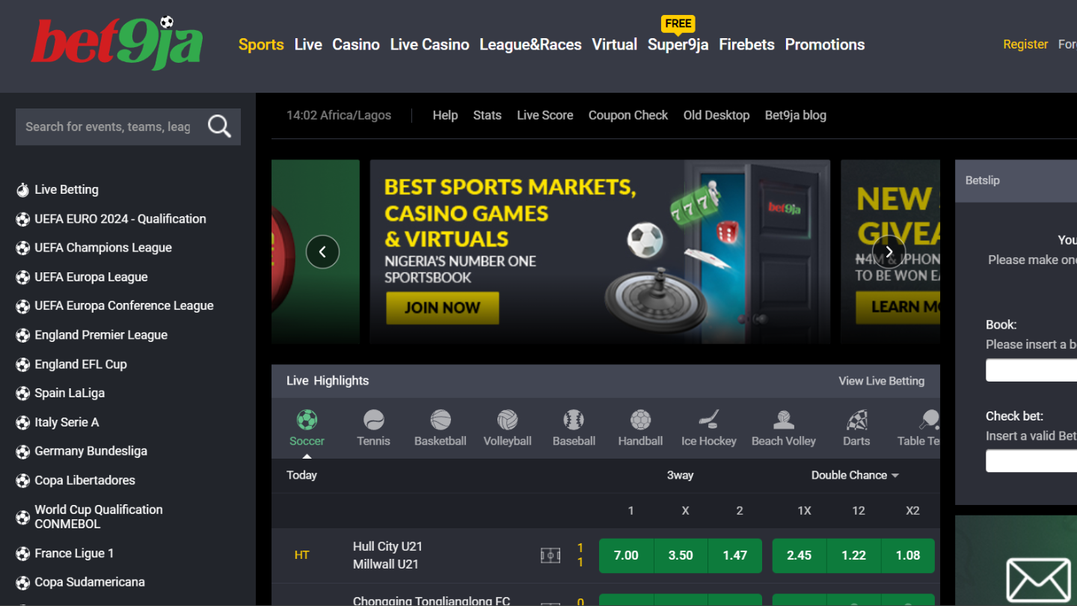
Task: Select the Tennis sport icon
Action: click(x=373, y=420)
